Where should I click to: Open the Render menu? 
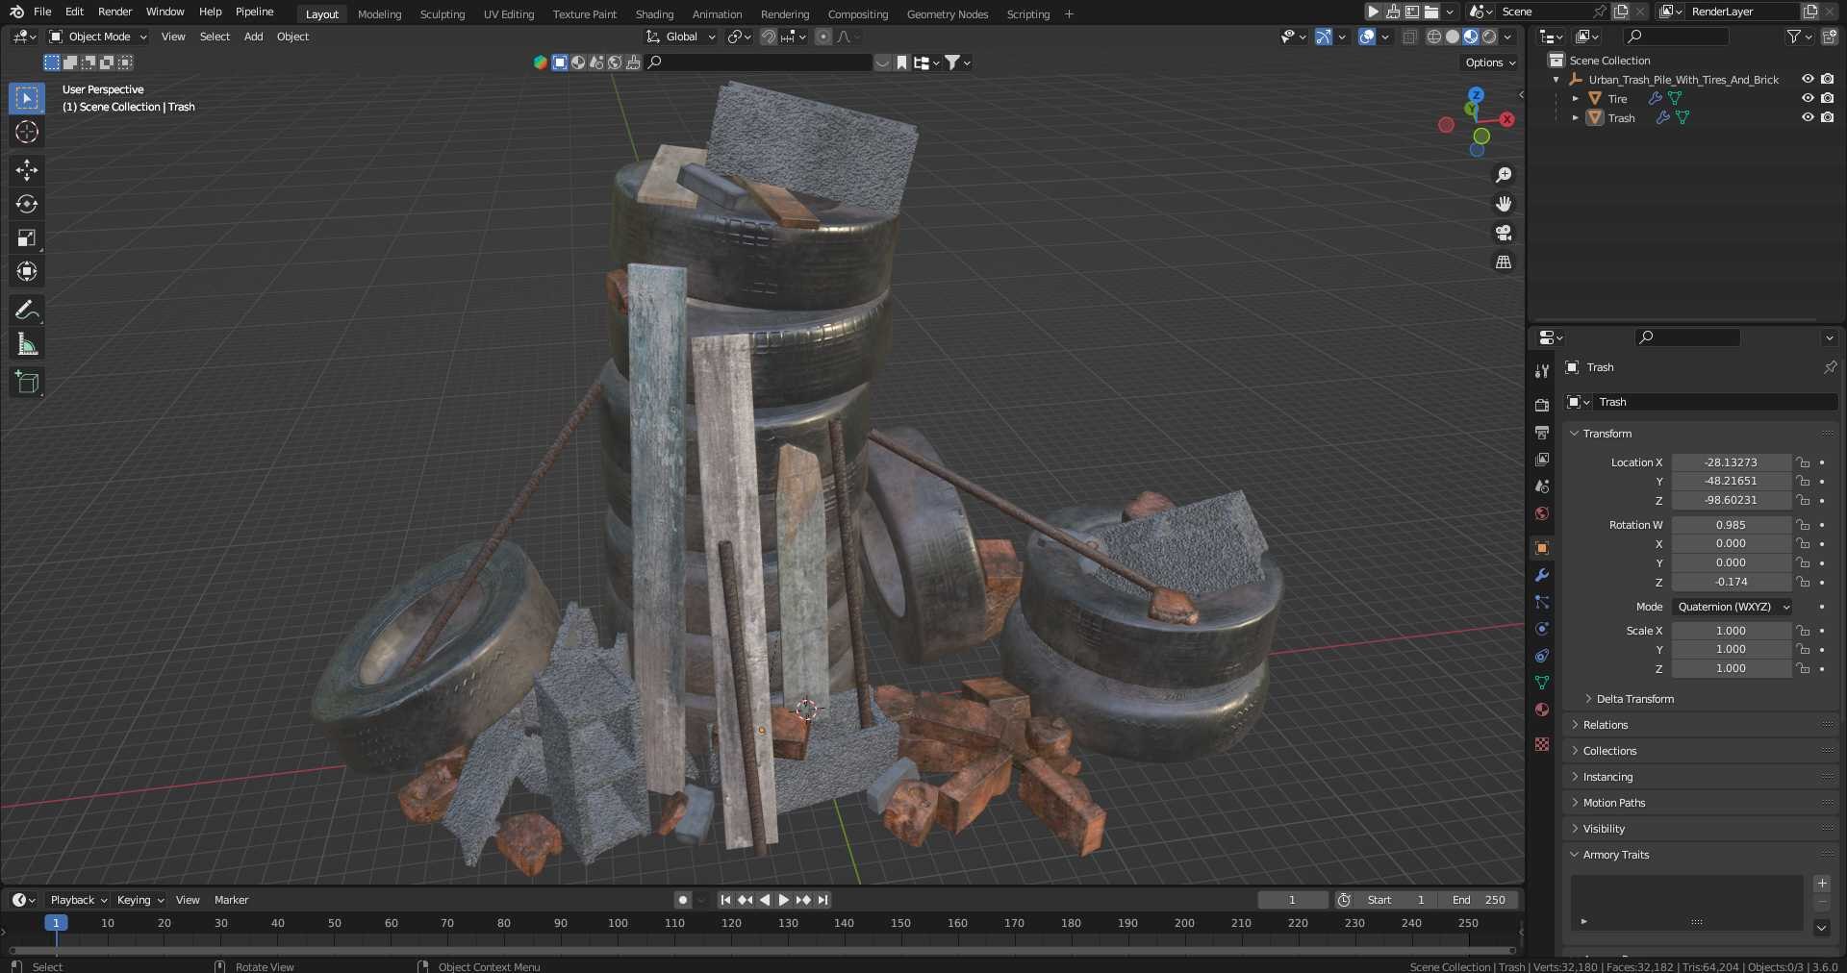114,12
